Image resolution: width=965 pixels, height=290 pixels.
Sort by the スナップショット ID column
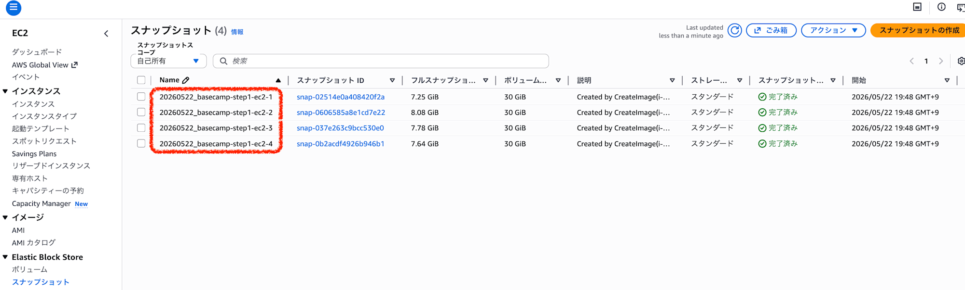pos(392,80)
